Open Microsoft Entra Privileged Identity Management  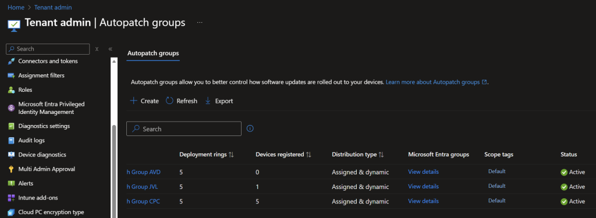tap(51, 108)
